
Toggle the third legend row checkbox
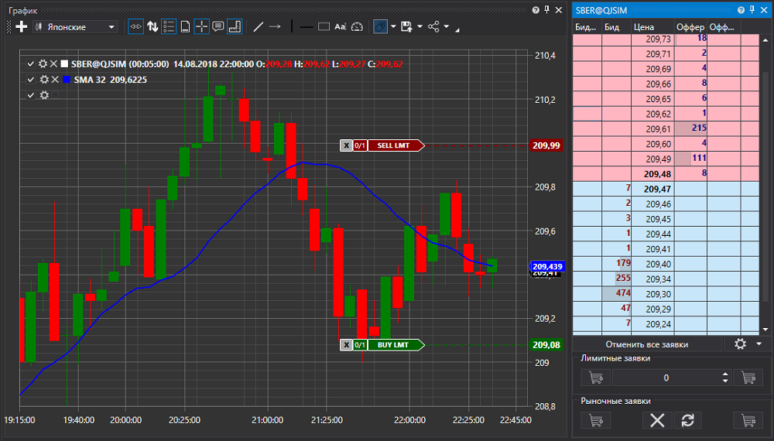[x=31, y=94]
